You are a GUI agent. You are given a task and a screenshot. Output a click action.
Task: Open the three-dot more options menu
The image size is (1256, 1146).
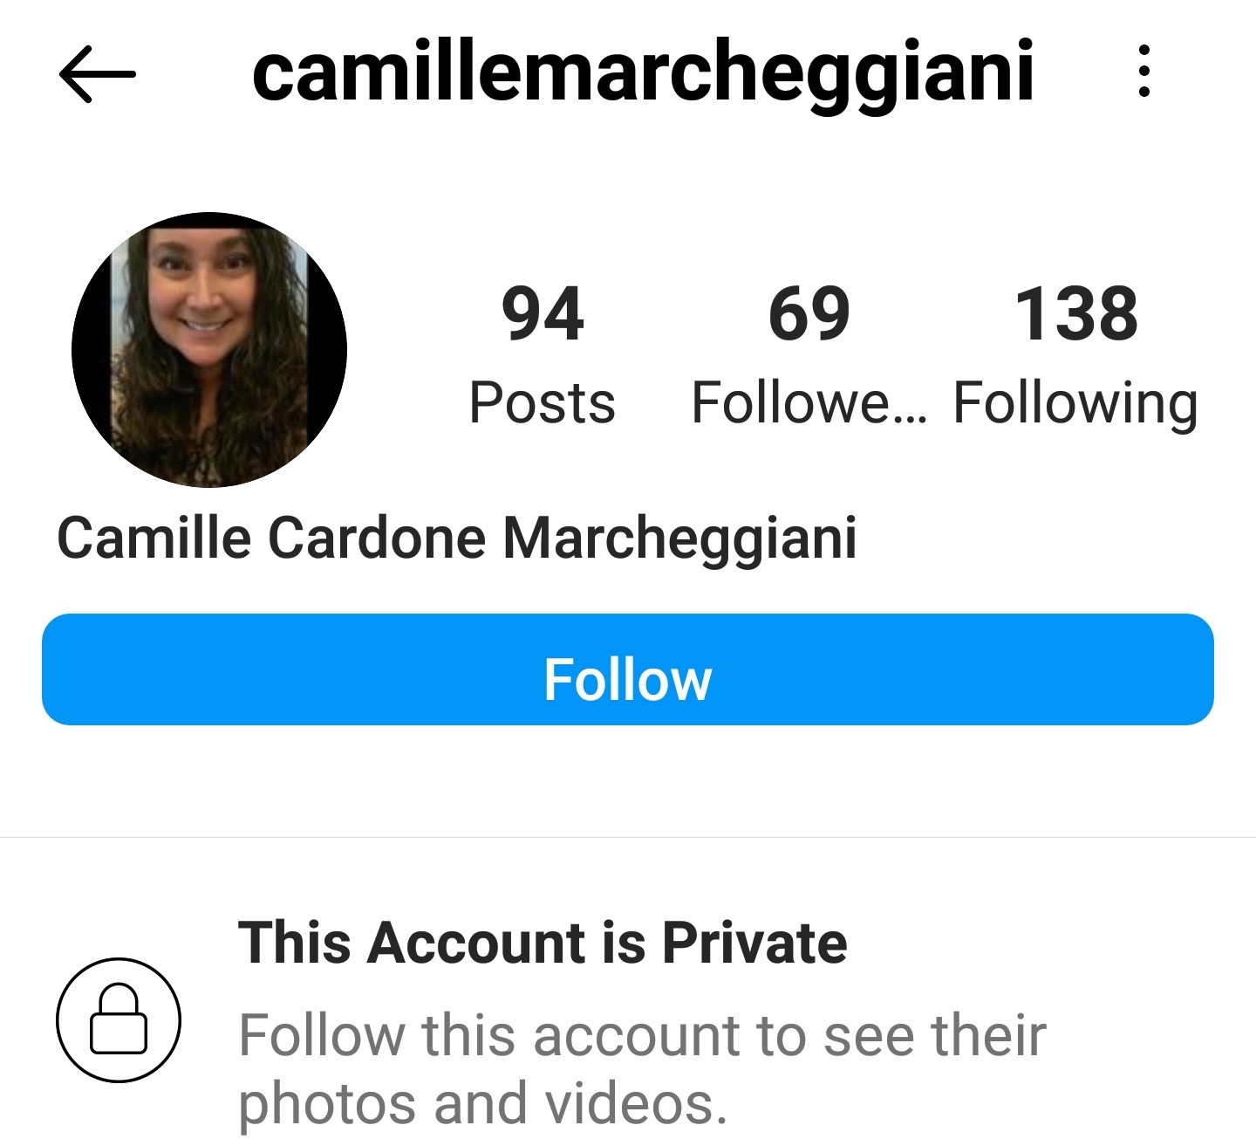1144,72
